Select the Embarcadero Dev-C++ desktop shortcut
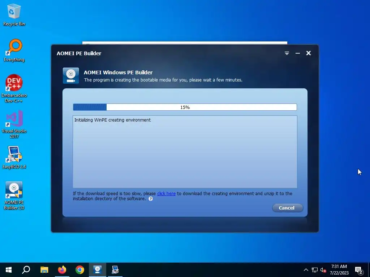The height and width of the screenshot is (277, 370). coord(14,89)
